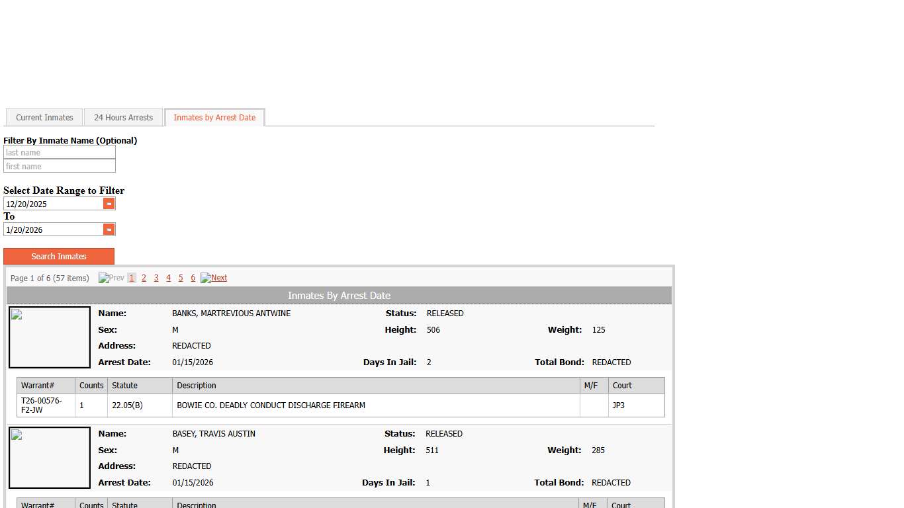Click the start date field showing 12/20/2025
The height and width of the screenshot is (508, 904).
coord(53,204)
